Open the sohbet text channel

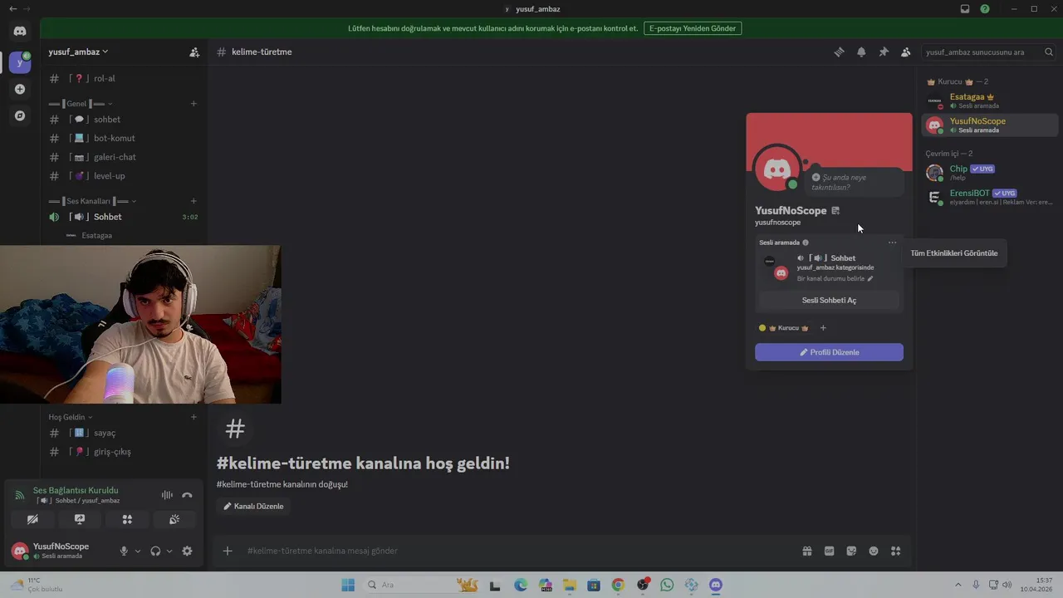click(x=124, y=120)
